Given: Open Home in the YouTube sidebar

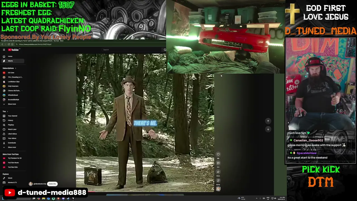Looking at the screenshot, I should [x=13, y=56].
